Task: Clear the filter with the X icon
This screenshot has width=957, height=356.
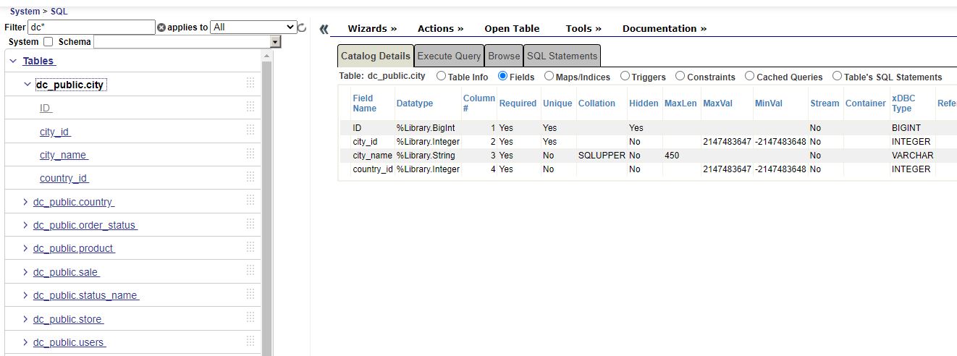Action: [x=161, y=27]
